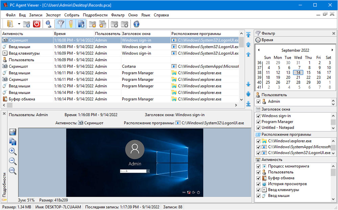Open the Экспорт menu
Viewport: 338px width, 210px height.
pos(53,15)
